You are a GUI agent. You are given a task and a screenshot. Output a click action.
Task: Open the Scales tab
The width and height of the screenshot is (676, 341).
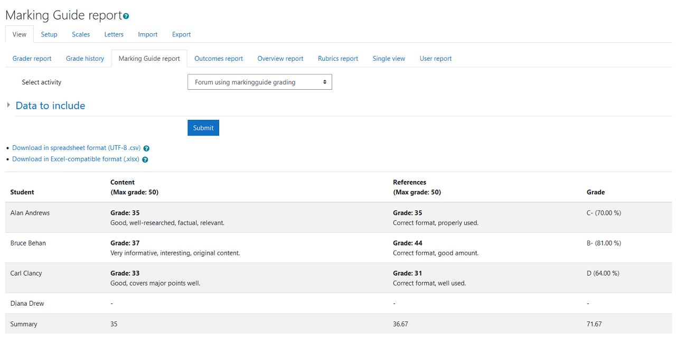[80, 34]
